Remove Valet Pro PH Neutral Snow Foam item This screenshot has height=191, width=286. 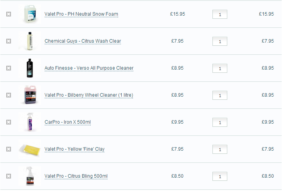point(9,14)
